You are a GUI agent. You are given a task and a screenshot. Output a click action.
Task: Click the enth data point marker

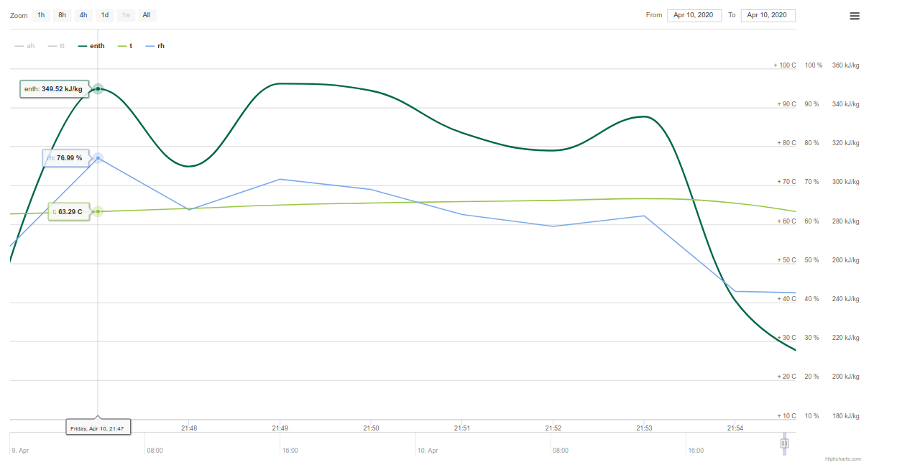98,89
